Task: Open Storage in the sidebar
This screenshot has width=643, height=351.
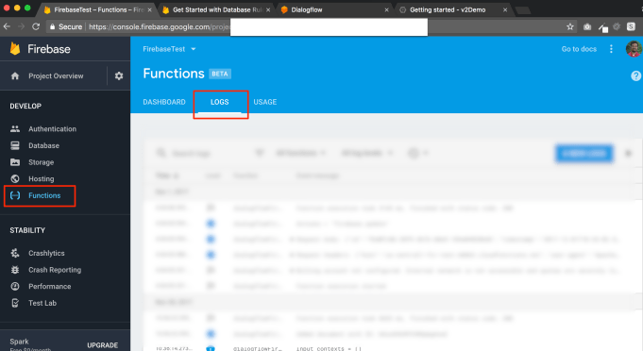Action: click(x=41, y=162)
